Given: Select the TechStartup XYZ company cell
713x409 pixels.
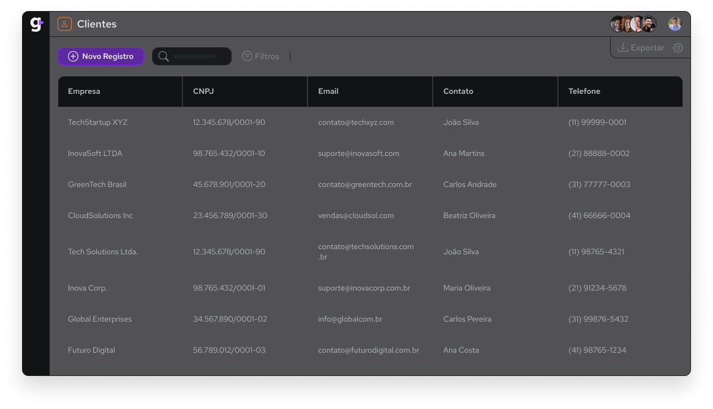Looking at the screenshot, I should (98, 122).
